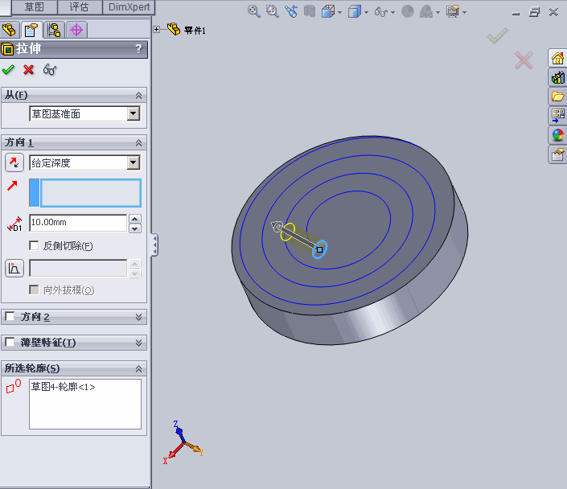
Task: Confirm the extrude with green check in panel
Action: click(x=8, y=69)
